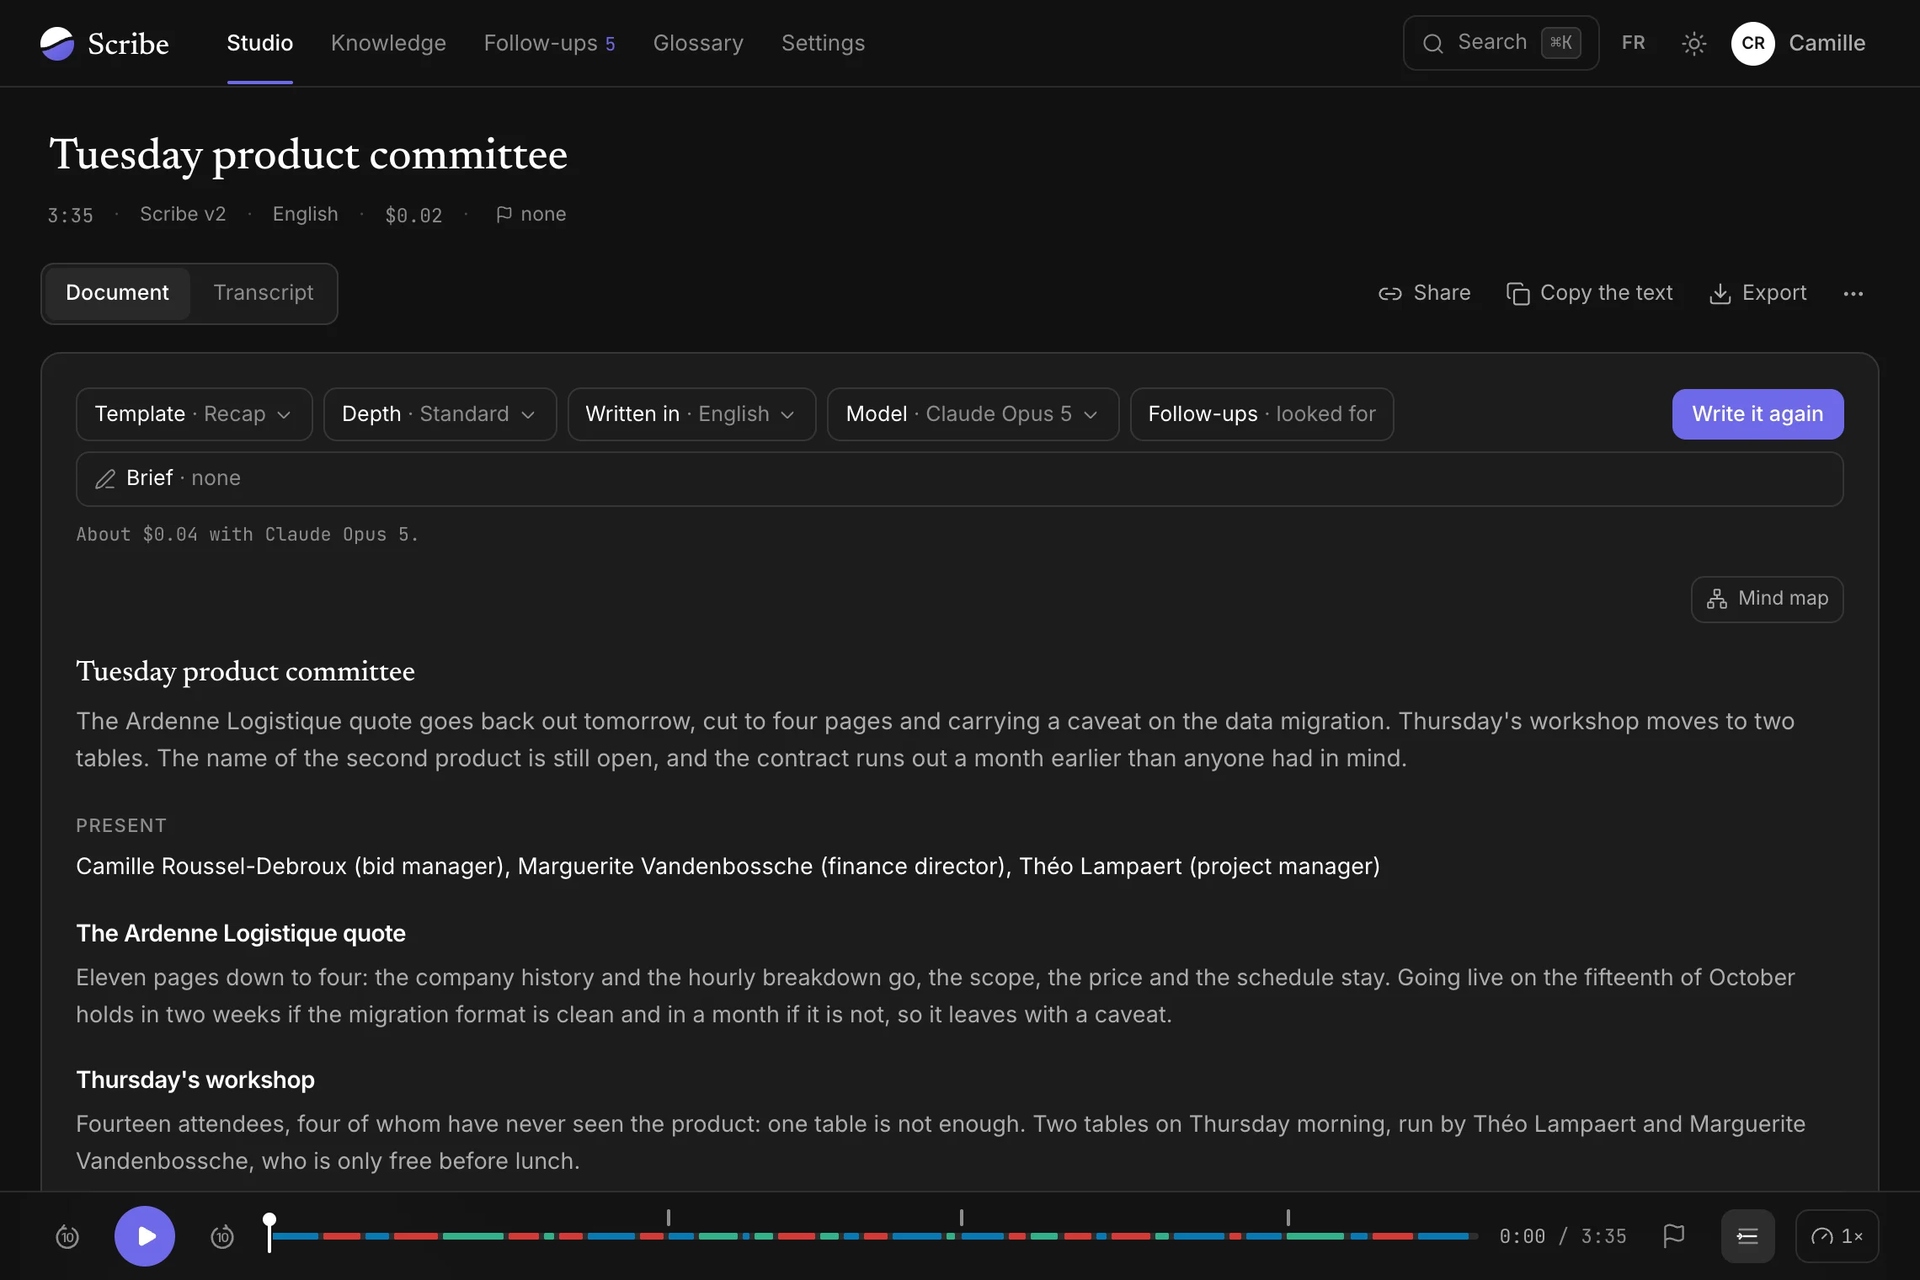
Task: Click the 'The Ardenne Logistique quote' heading
Action: [241, 934]
